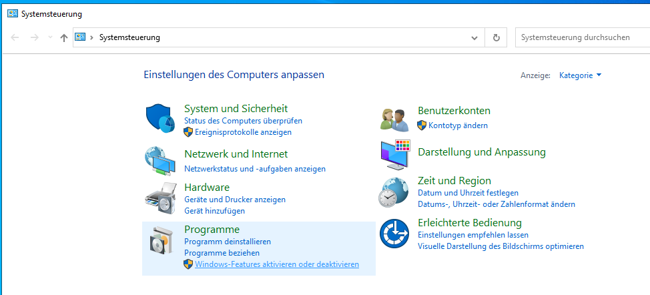This screenshot has height=295, width=650.
Task: Click the Benutzerkonten people icon
Action: click(394, 119)
